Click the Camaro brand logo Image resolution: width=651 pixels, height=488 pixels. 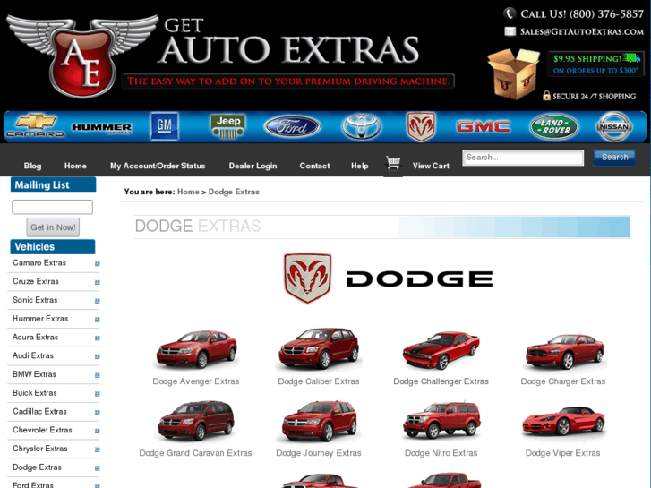[x=36, y=126]
